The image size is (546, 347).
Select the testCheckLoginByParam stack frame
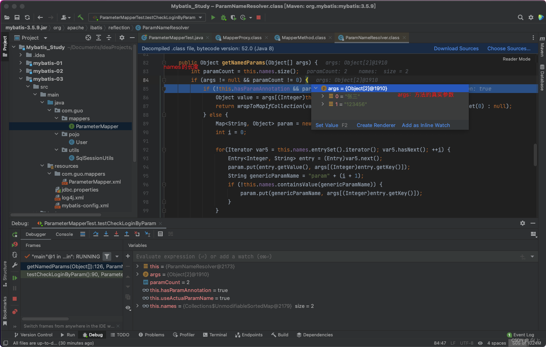click(72, 274)
